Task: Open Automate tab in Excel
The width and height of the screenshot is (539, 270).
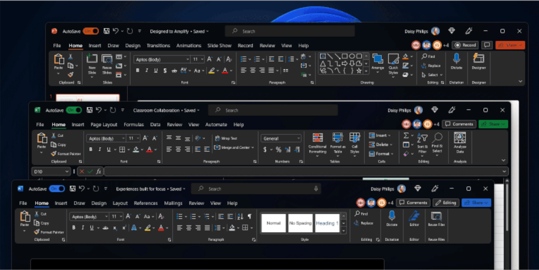Action: click(x=216, y=125)
